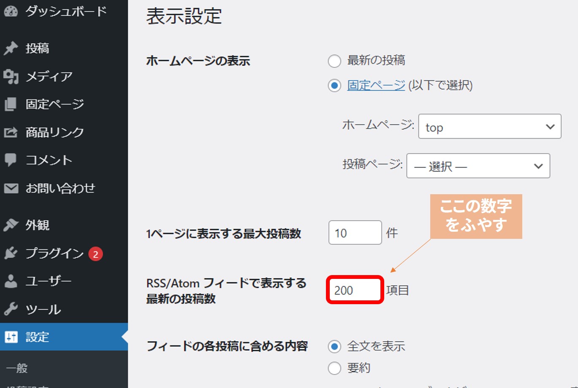Click the 項目 unit text
The height and width of the screenshot is (388, 578).
[397, 290]
